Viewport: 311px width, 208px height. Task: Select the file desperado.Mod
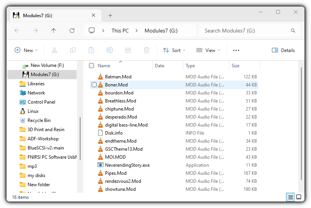174,117
